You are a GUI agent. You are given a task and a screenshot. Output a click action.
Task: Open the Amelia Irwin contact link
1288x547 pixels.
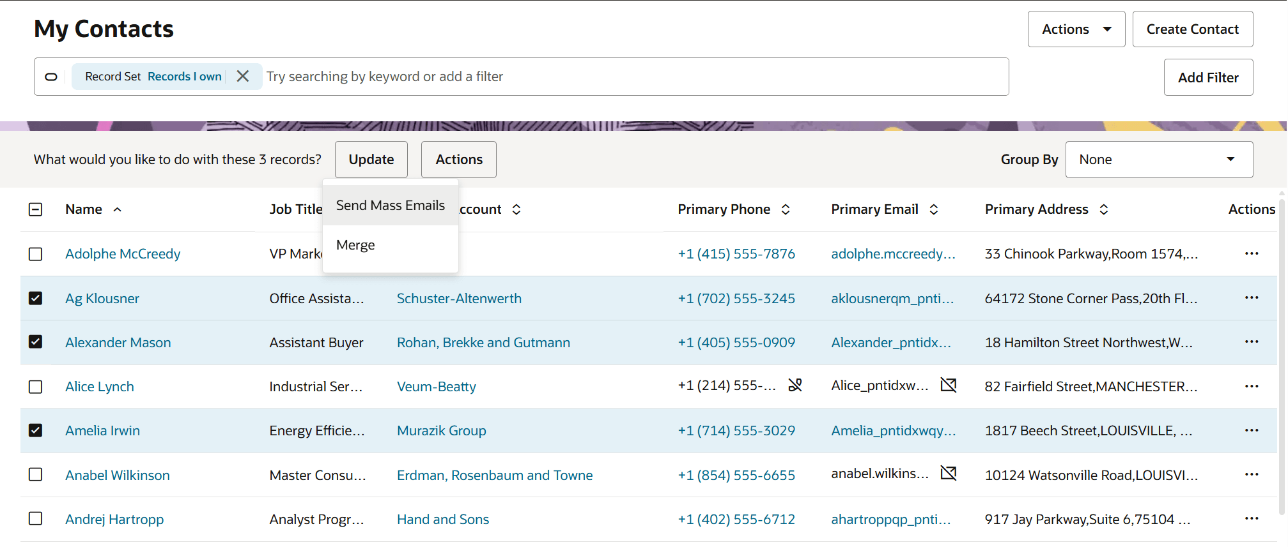pyautogui.click(x=102, y=431)
